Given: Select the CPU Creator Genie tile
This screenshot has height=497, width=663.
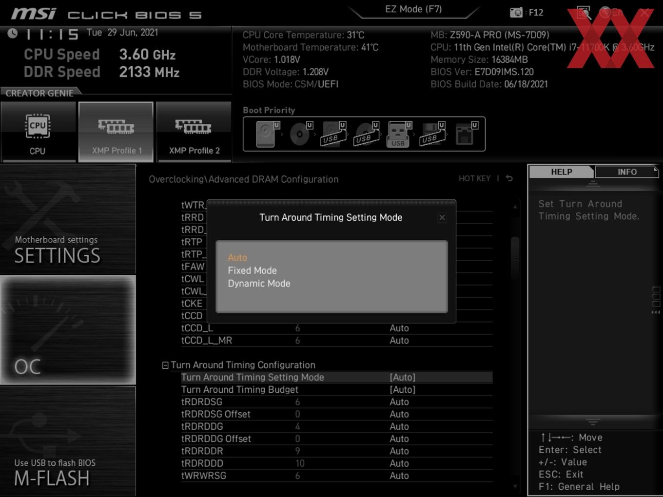Looking at the screenshot, I should [x=38, y=132].
